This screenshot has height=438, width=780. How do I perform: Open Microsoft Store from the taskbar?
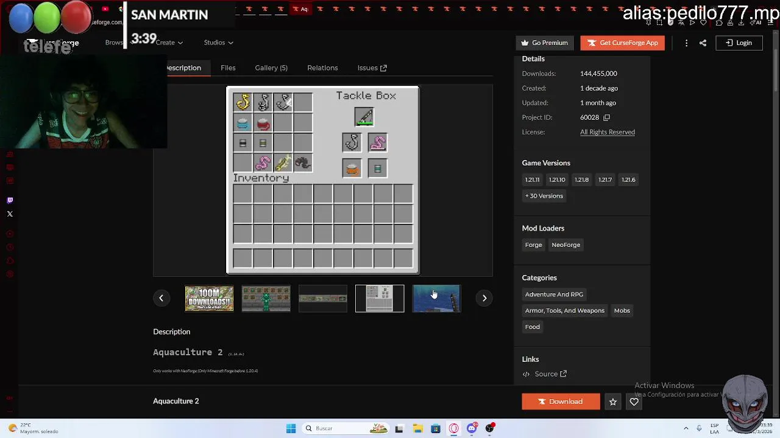point(436,428)
